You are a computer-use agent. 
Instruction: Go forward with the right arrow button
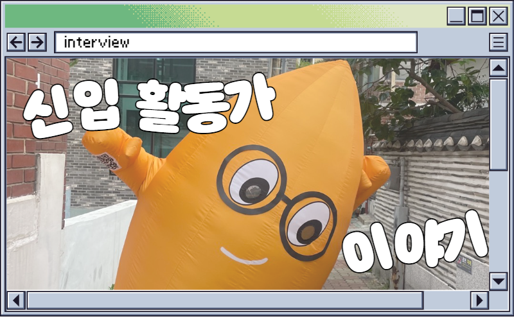tap(37, 42)
